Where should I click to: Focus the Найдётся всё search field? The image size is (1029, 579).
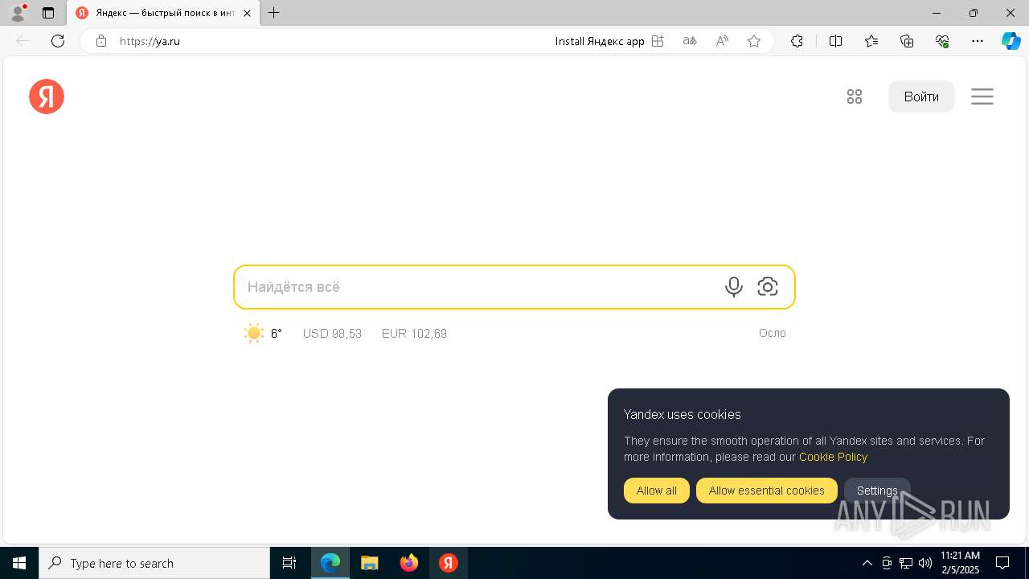pos(514,287)
